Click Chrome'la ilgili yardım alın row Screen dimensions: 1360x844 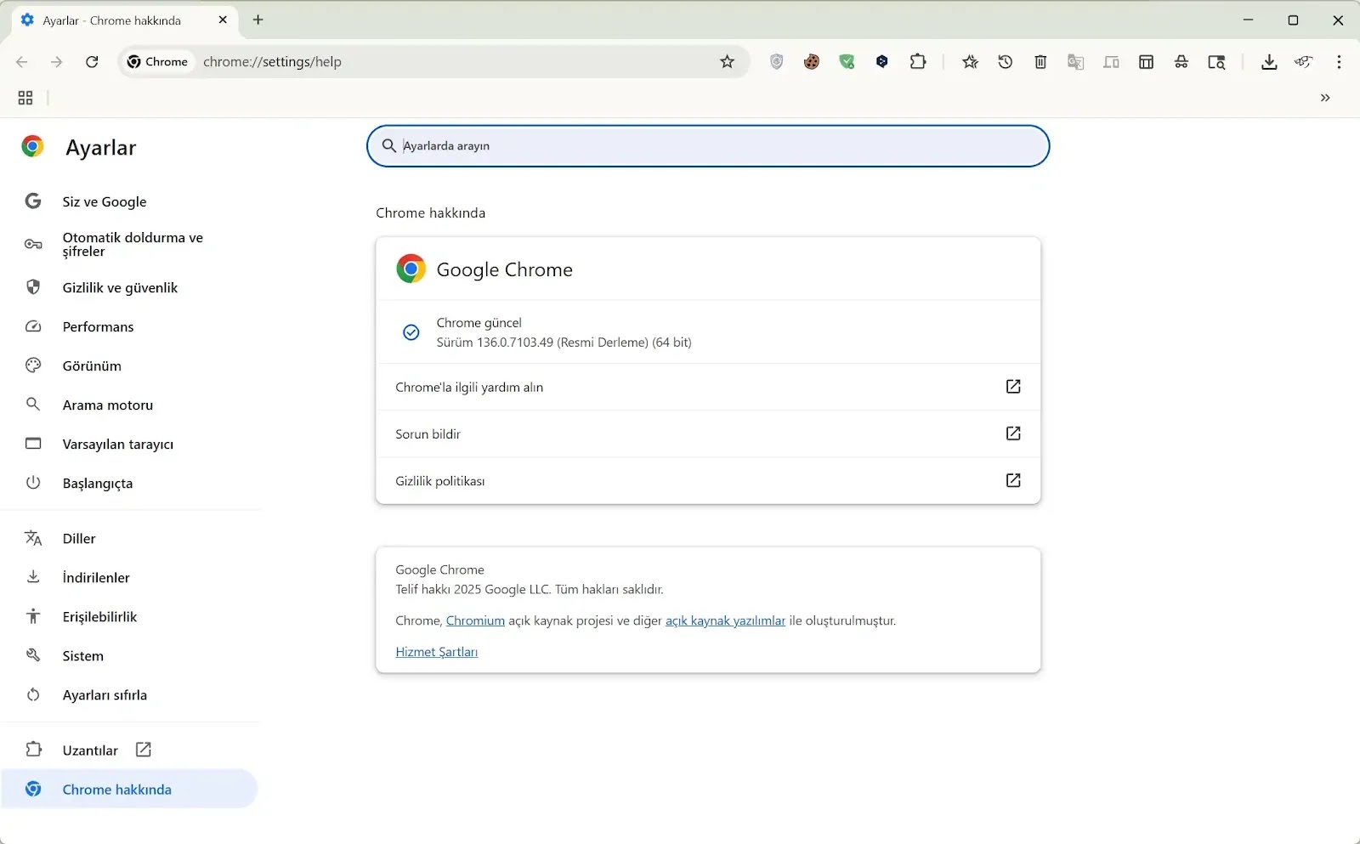[x=708, y=387]
